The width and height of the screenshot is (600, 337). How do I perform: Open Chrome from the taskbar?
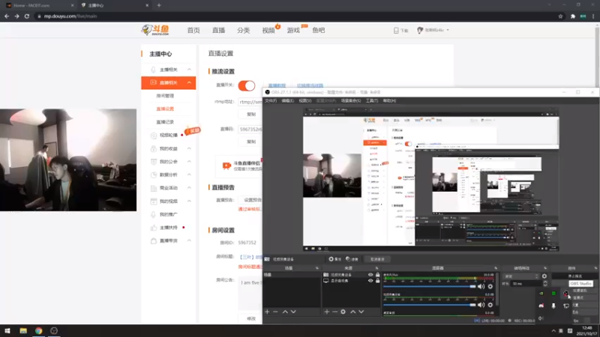pyautogui.click(x=39, y=330)
